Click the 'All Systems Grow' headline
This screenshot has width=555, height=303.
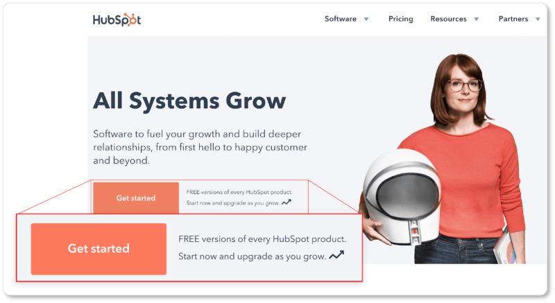tap(189, 101)
